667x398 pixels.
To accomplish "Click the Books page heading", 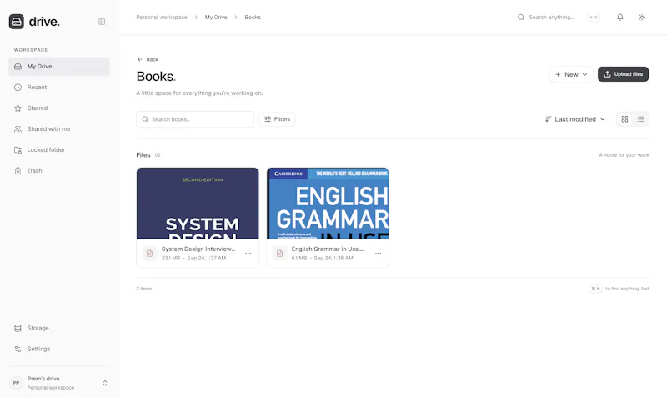I will [156, 77].
